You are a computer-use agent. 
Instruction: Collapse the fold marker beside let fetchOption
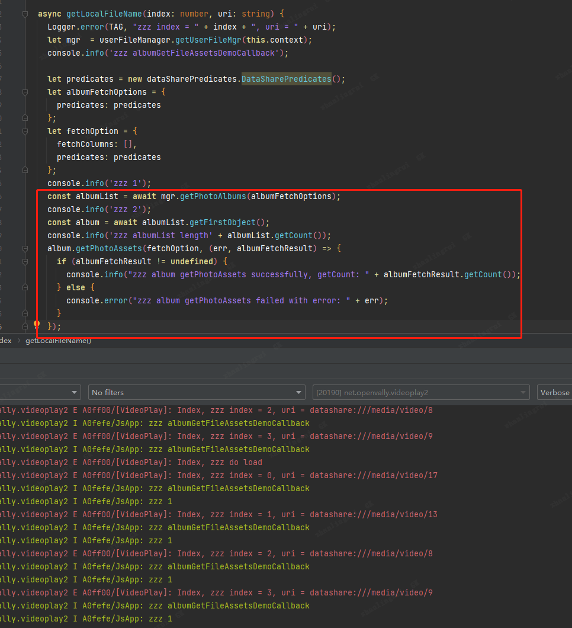25,132
